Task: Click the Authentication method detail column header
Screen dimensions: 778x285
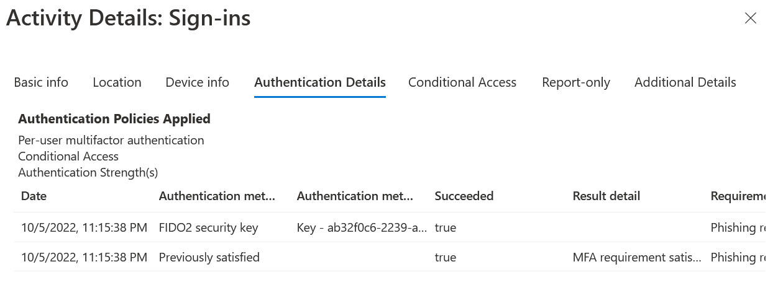Action: point(355,196)
